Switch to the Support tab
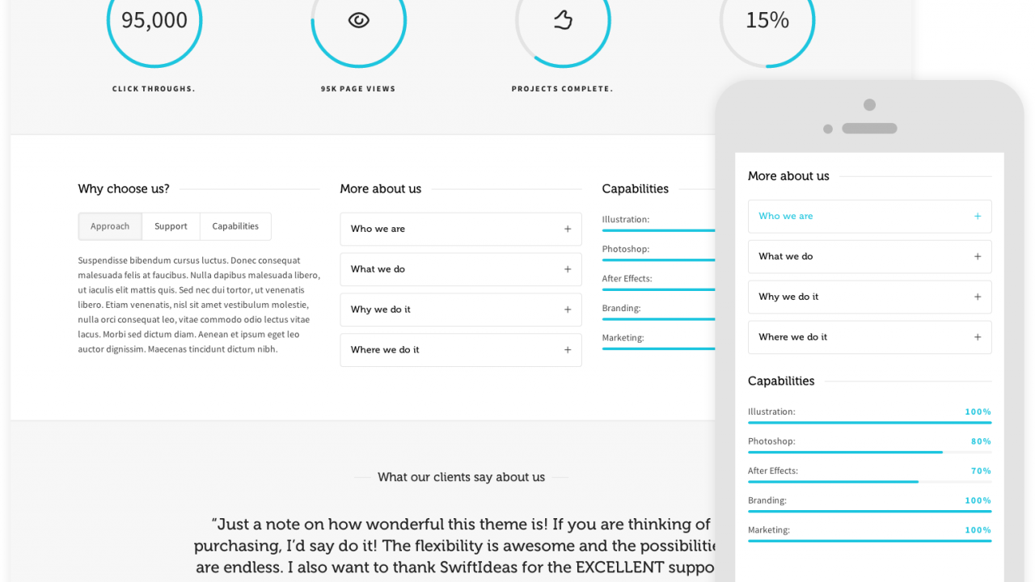1035x582 pixels. click(x=171, y=226)
